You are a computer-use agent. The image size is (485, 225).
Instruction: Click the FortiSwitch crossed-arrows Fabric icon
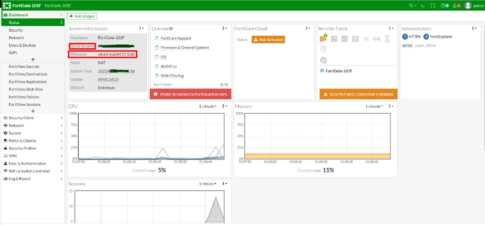[x=366, y=39]
